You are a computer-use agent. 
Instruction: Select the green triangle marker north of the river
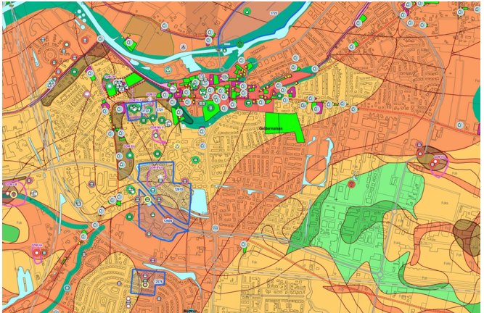coord(248,13)
